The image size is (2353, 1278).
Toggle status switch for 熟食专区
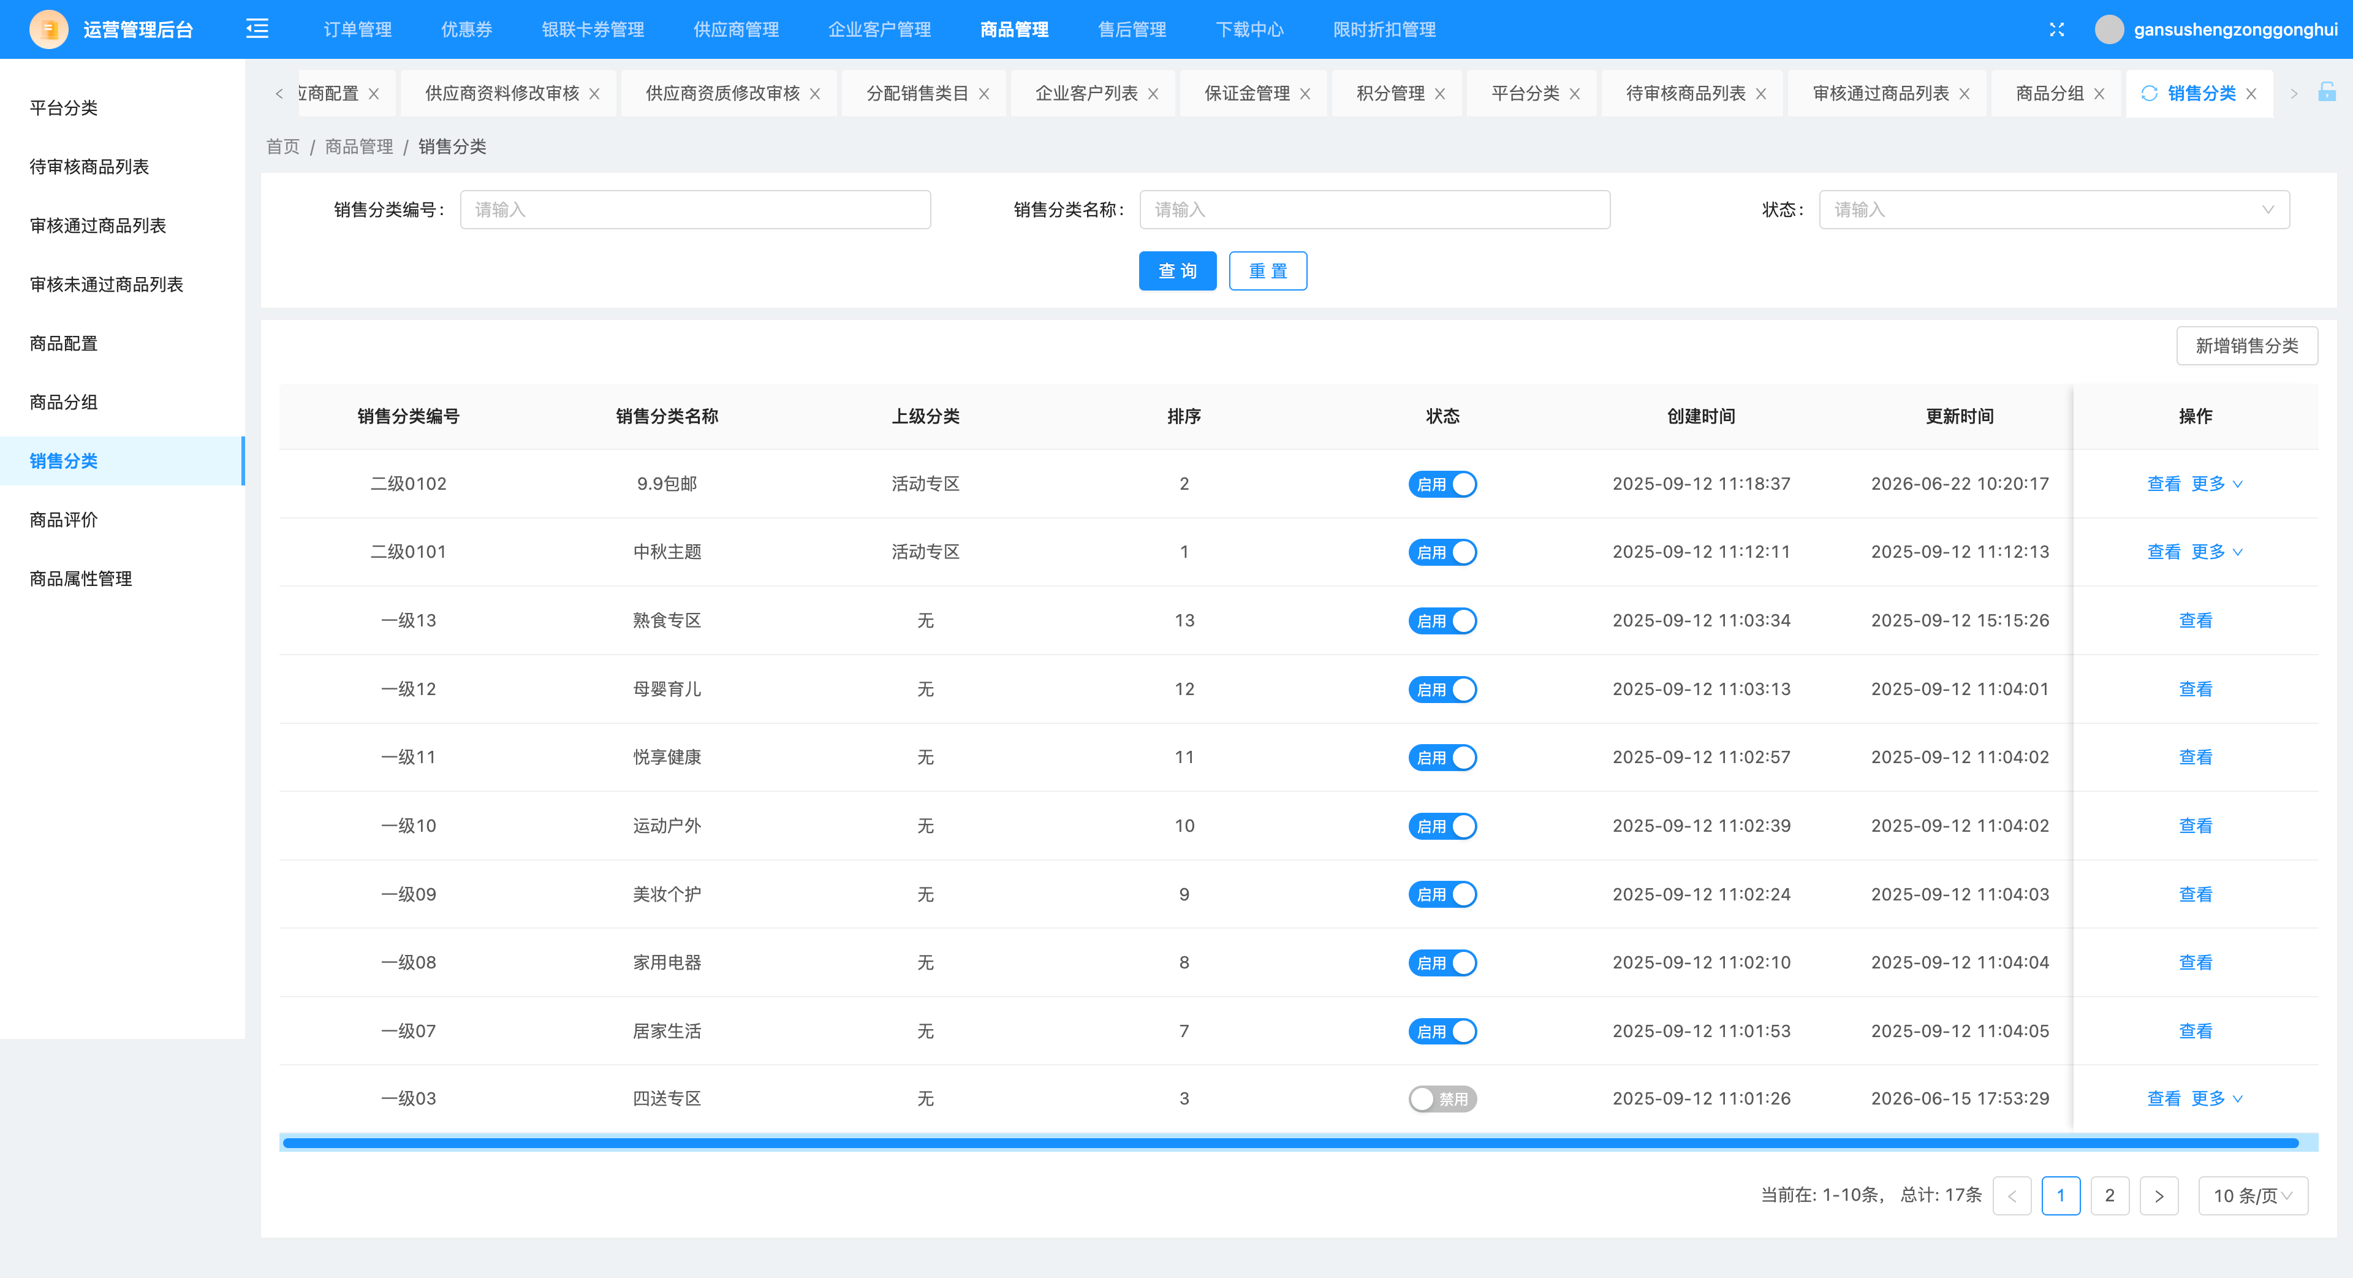coord(1442,621)
